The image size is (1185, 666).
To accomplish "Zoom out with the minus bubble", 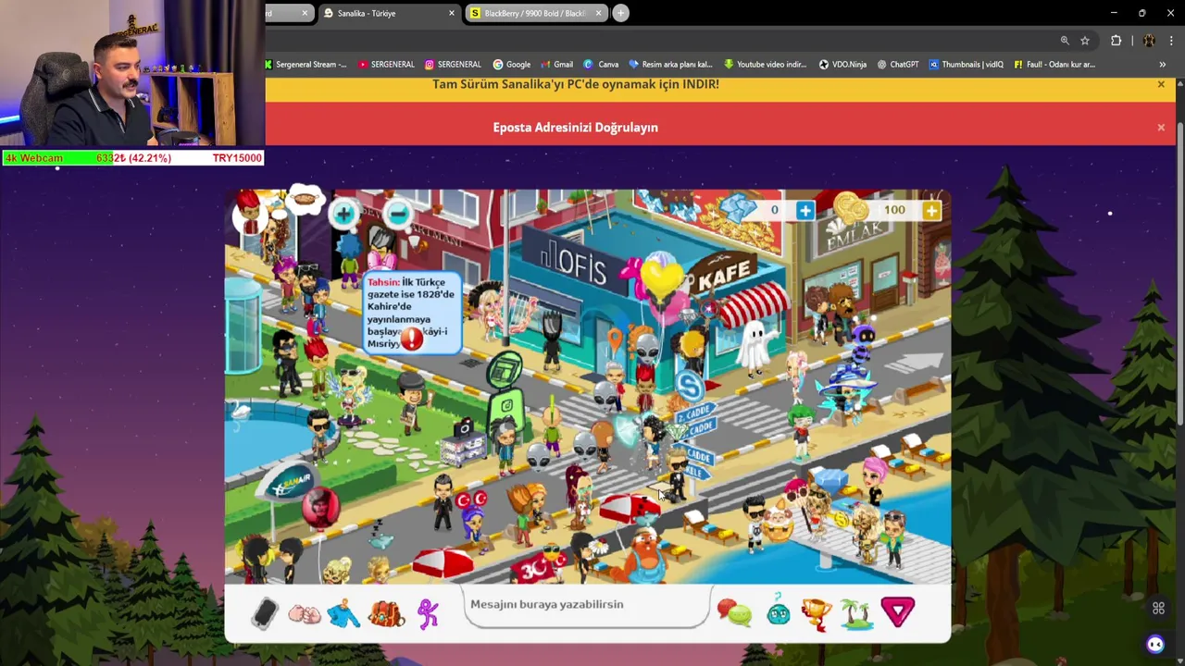I will [398, 214].
